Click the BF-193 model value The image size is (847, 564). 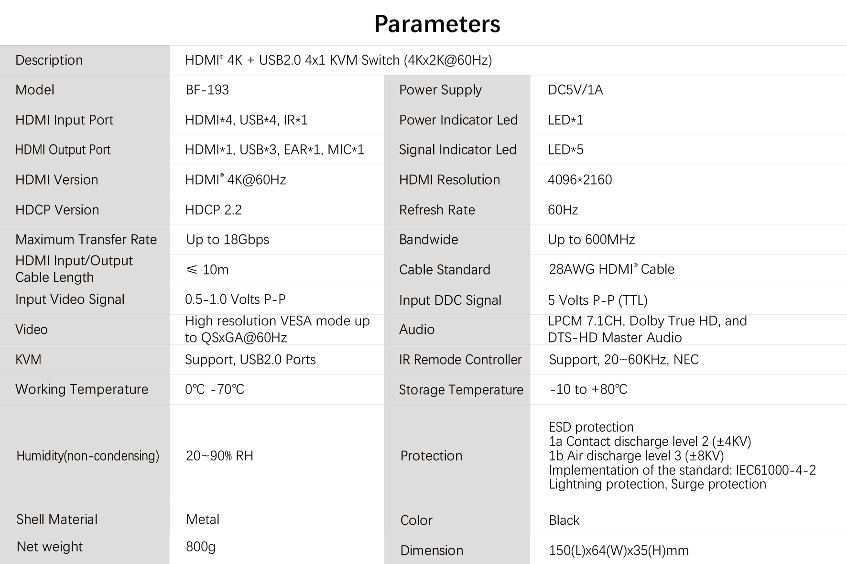(207, 90)
